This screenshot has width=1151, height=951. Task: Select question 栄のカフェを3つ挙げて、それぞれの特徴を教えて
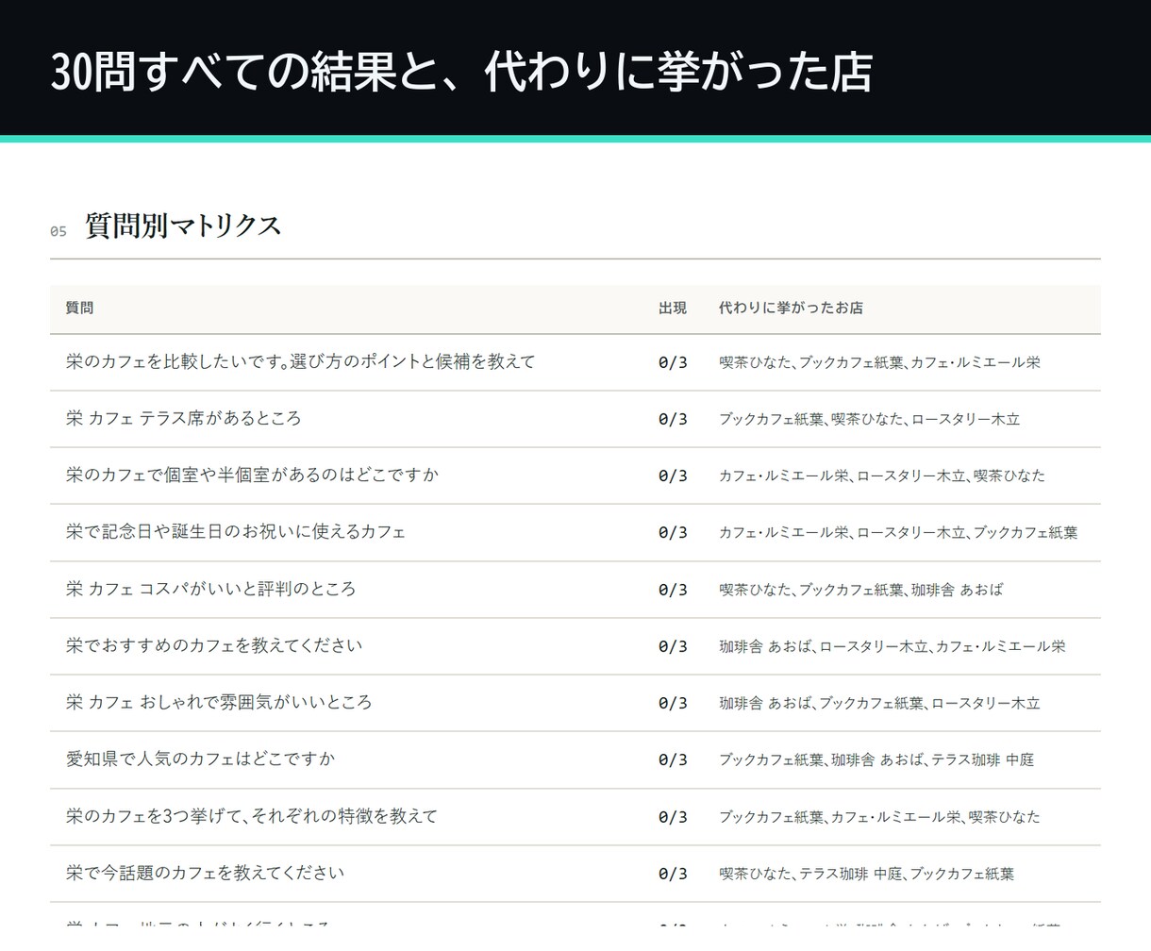pos(252,816)
